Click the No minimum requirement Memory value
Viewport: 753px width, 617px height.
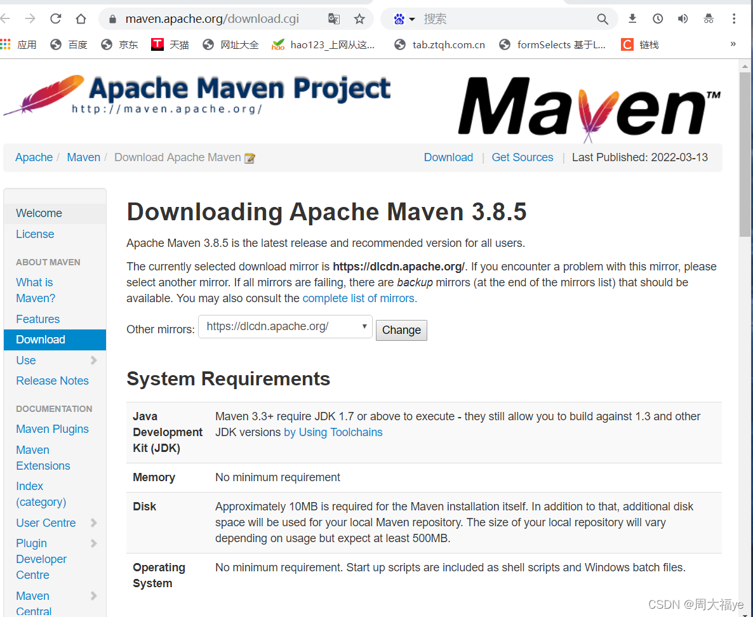(277, 477)
